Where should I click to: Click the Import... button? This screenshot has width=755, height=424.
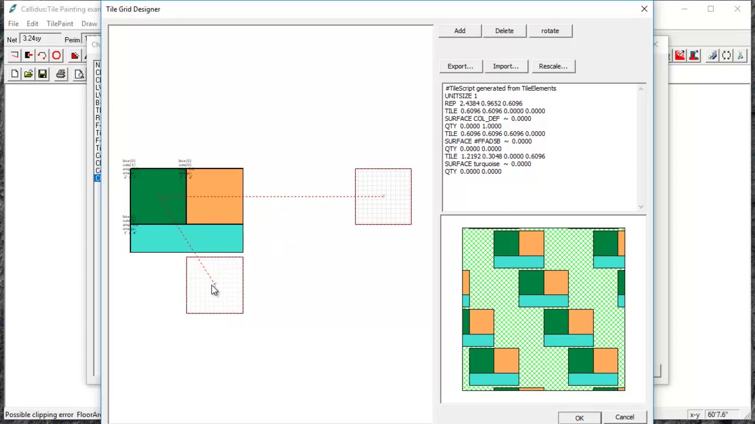[x=505, y=66]
